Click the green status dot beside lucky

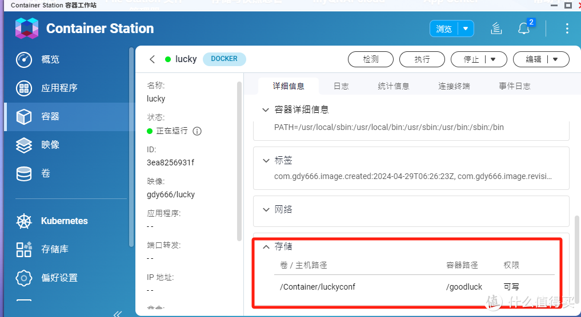168,59
